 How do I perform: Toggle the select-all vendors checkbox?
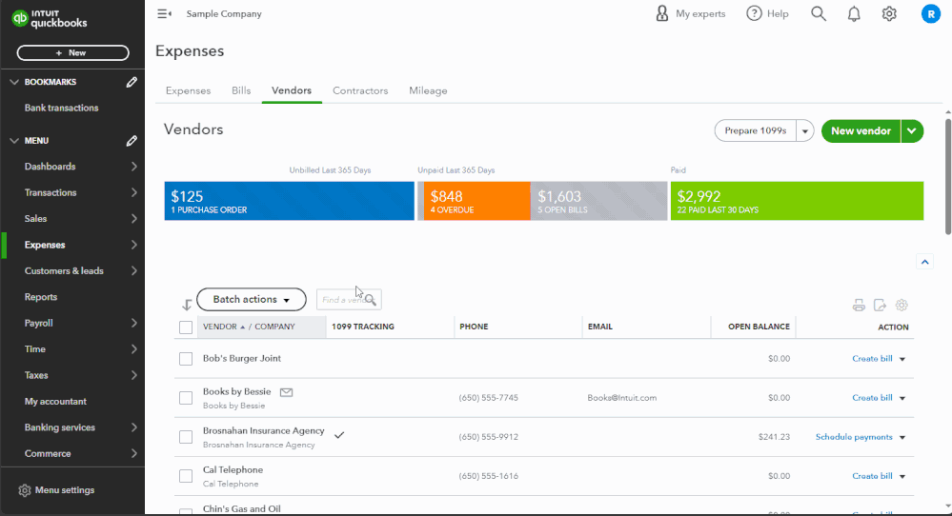click(186, 327)
